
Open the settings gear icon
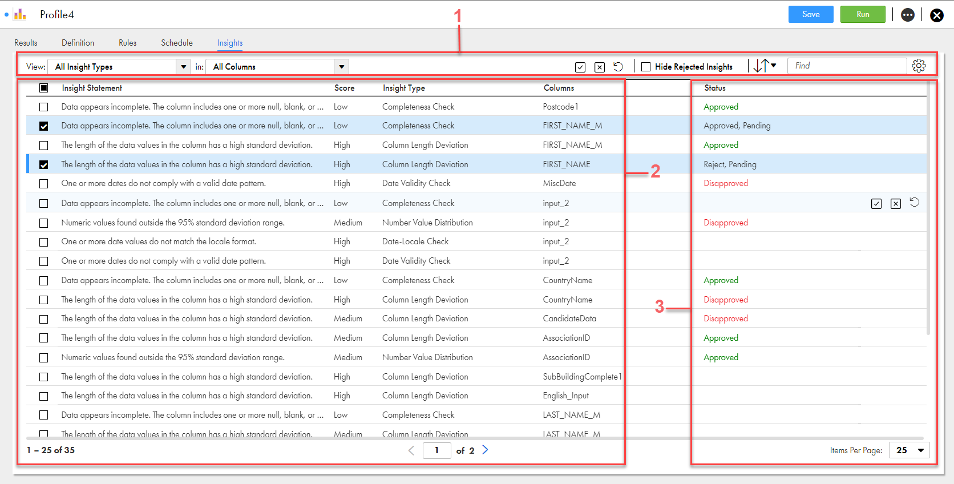[x=919, y=66]
